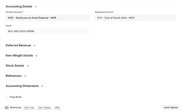Select the Expense Account field

coord(135,18)
